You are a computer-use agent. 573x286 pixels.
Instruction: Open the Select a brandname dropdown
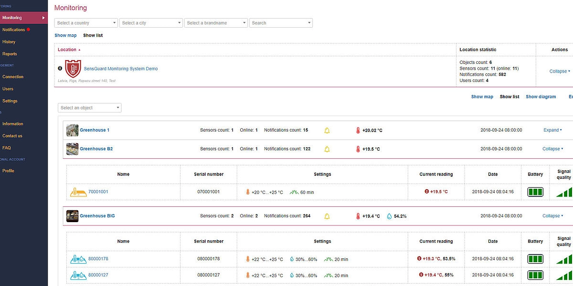point(216,23)
